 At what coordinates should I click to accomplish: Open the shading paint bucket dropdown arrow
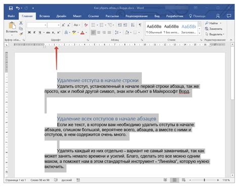coord(131,32)
